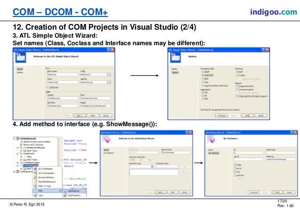Image resolution: width=300 pixels, height=208 pixels.
Task: Click the Go To Definition menu icon
Action: coord(35,169)
